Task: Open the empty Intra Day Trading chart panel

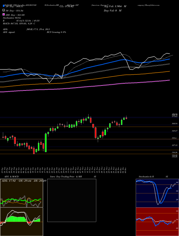Action: [72, 200]
